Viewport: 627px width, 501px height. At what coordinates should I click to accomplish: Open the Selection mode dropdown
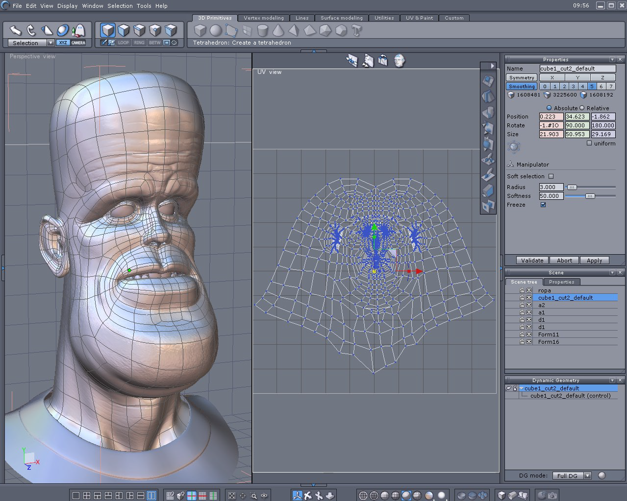point(50,43)
